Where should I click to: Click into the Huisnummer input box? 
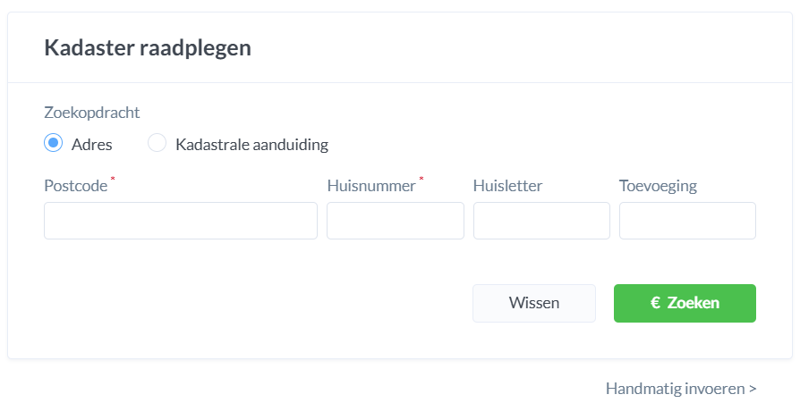[x=395, y=221]
